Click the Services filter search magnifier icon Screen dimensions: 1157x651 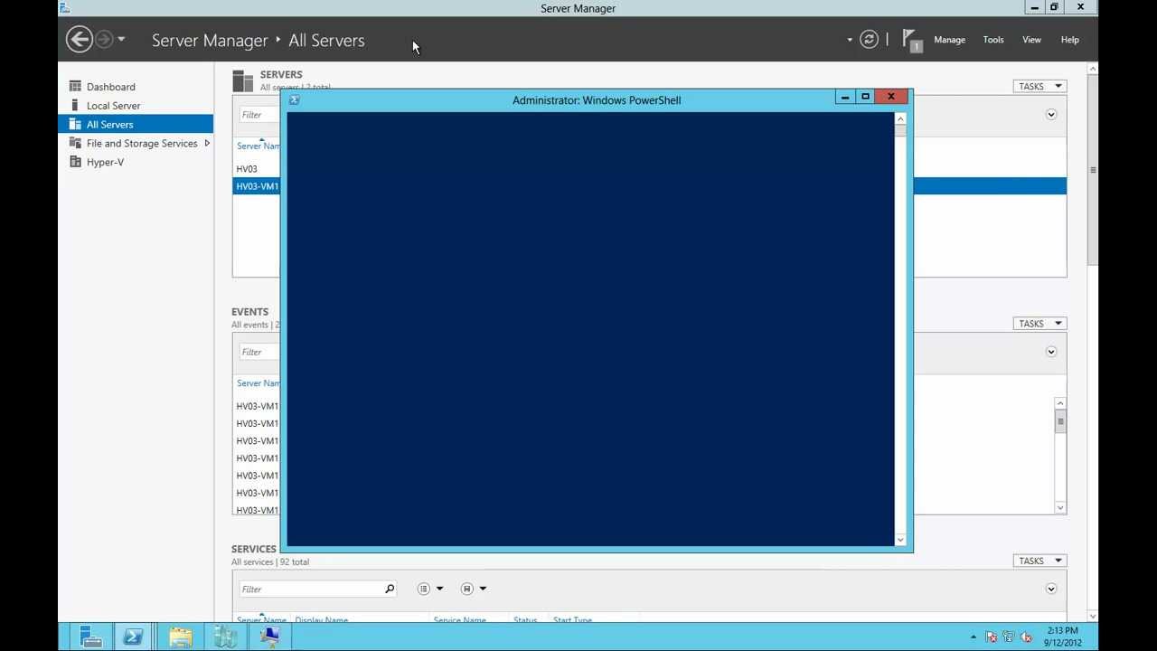(x=390, y=589)
